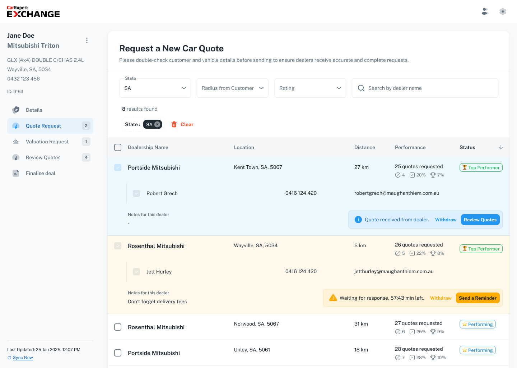Click the "27 km" distance value
The image size is (517, 368).
pyautogui.click(x=362, y=167)
